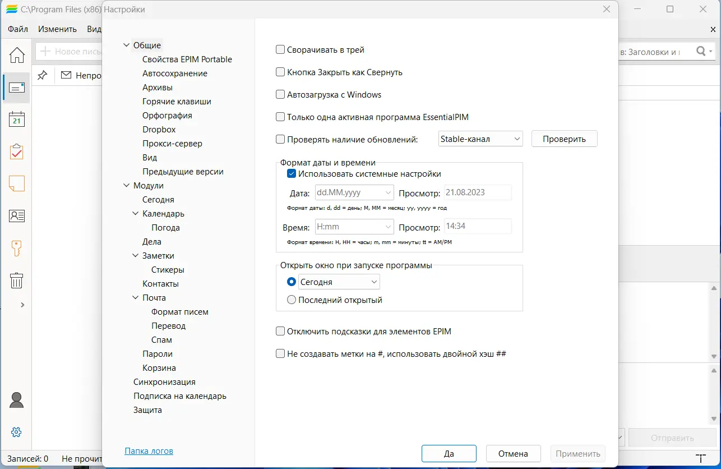This screenshot has width=721, height=469.
Task: Check Отключить подсказки для элементов EPIM
Action: (x=280, y=332)
